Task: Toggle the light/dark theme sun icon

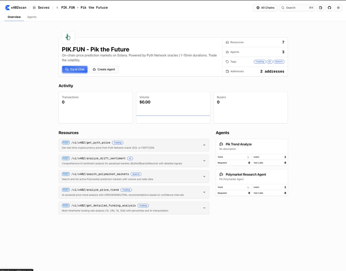Action: pyautogui.click(x=338, y=8)
